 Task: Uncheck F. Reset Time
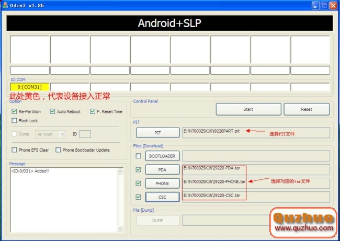coord(93,111)
